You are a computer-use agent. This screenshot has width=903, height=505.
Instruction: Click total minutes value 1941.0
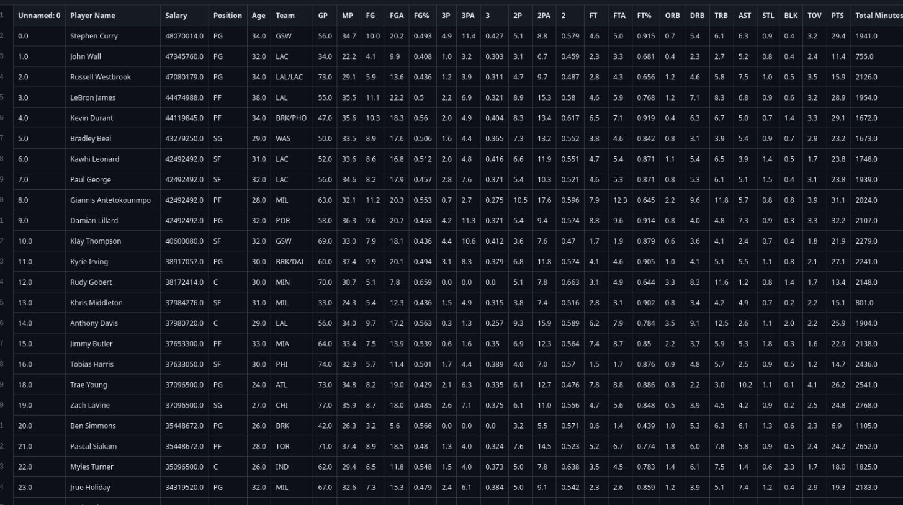click(876, 36)
